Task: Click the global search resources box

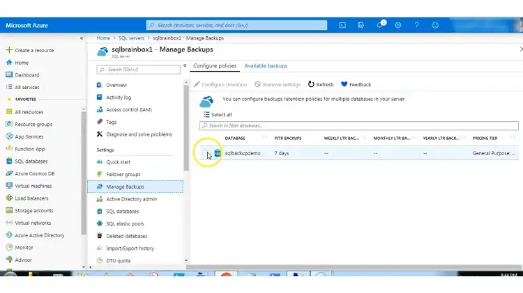Action: click(236, 25)
